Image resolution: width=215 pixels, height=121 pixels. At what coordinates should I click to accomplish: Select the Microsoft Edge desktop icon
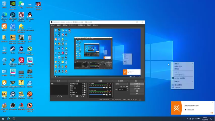click(4, 17)
